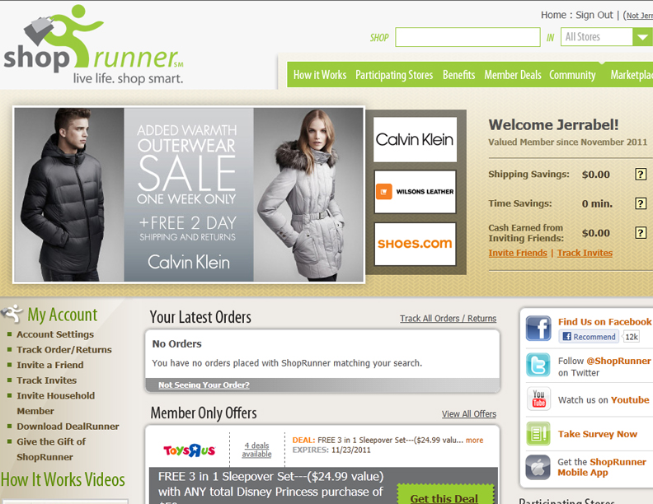Click the Watch us on Youtube link
The image size is (653, 504).
(x=604, y=400)
